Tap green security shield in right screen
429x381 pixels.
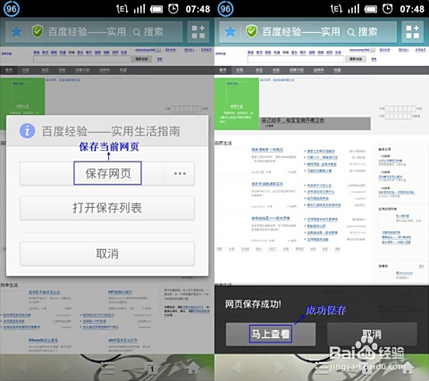[251, 31]
